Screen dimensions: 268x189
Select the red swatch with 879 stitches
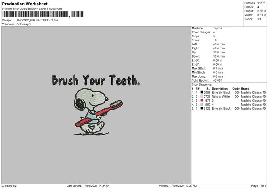(202, 100)
